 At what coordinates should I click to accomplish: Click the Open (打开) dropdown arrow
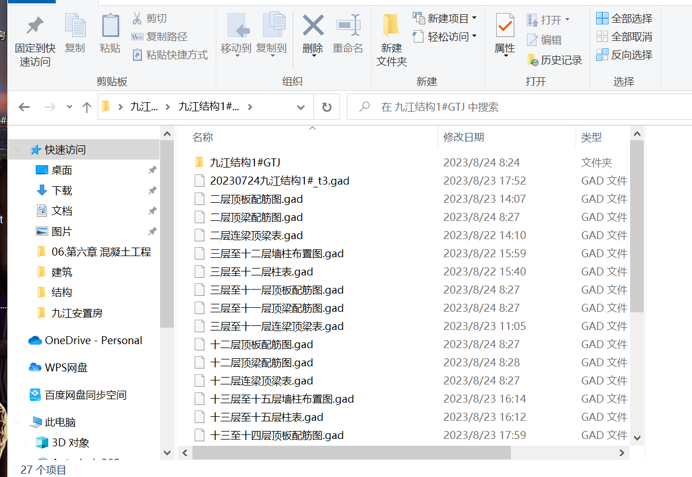[567, 20]
